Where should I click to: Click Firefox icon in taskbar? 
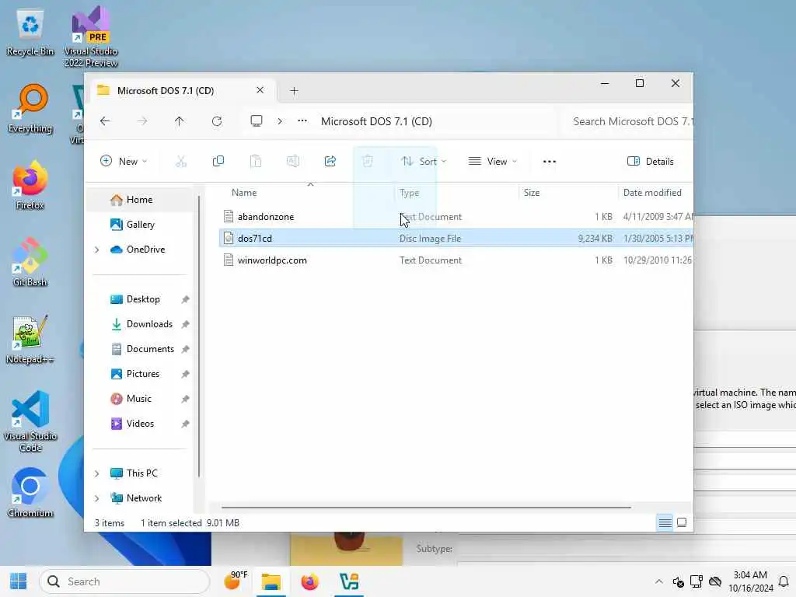click(309, 581)
